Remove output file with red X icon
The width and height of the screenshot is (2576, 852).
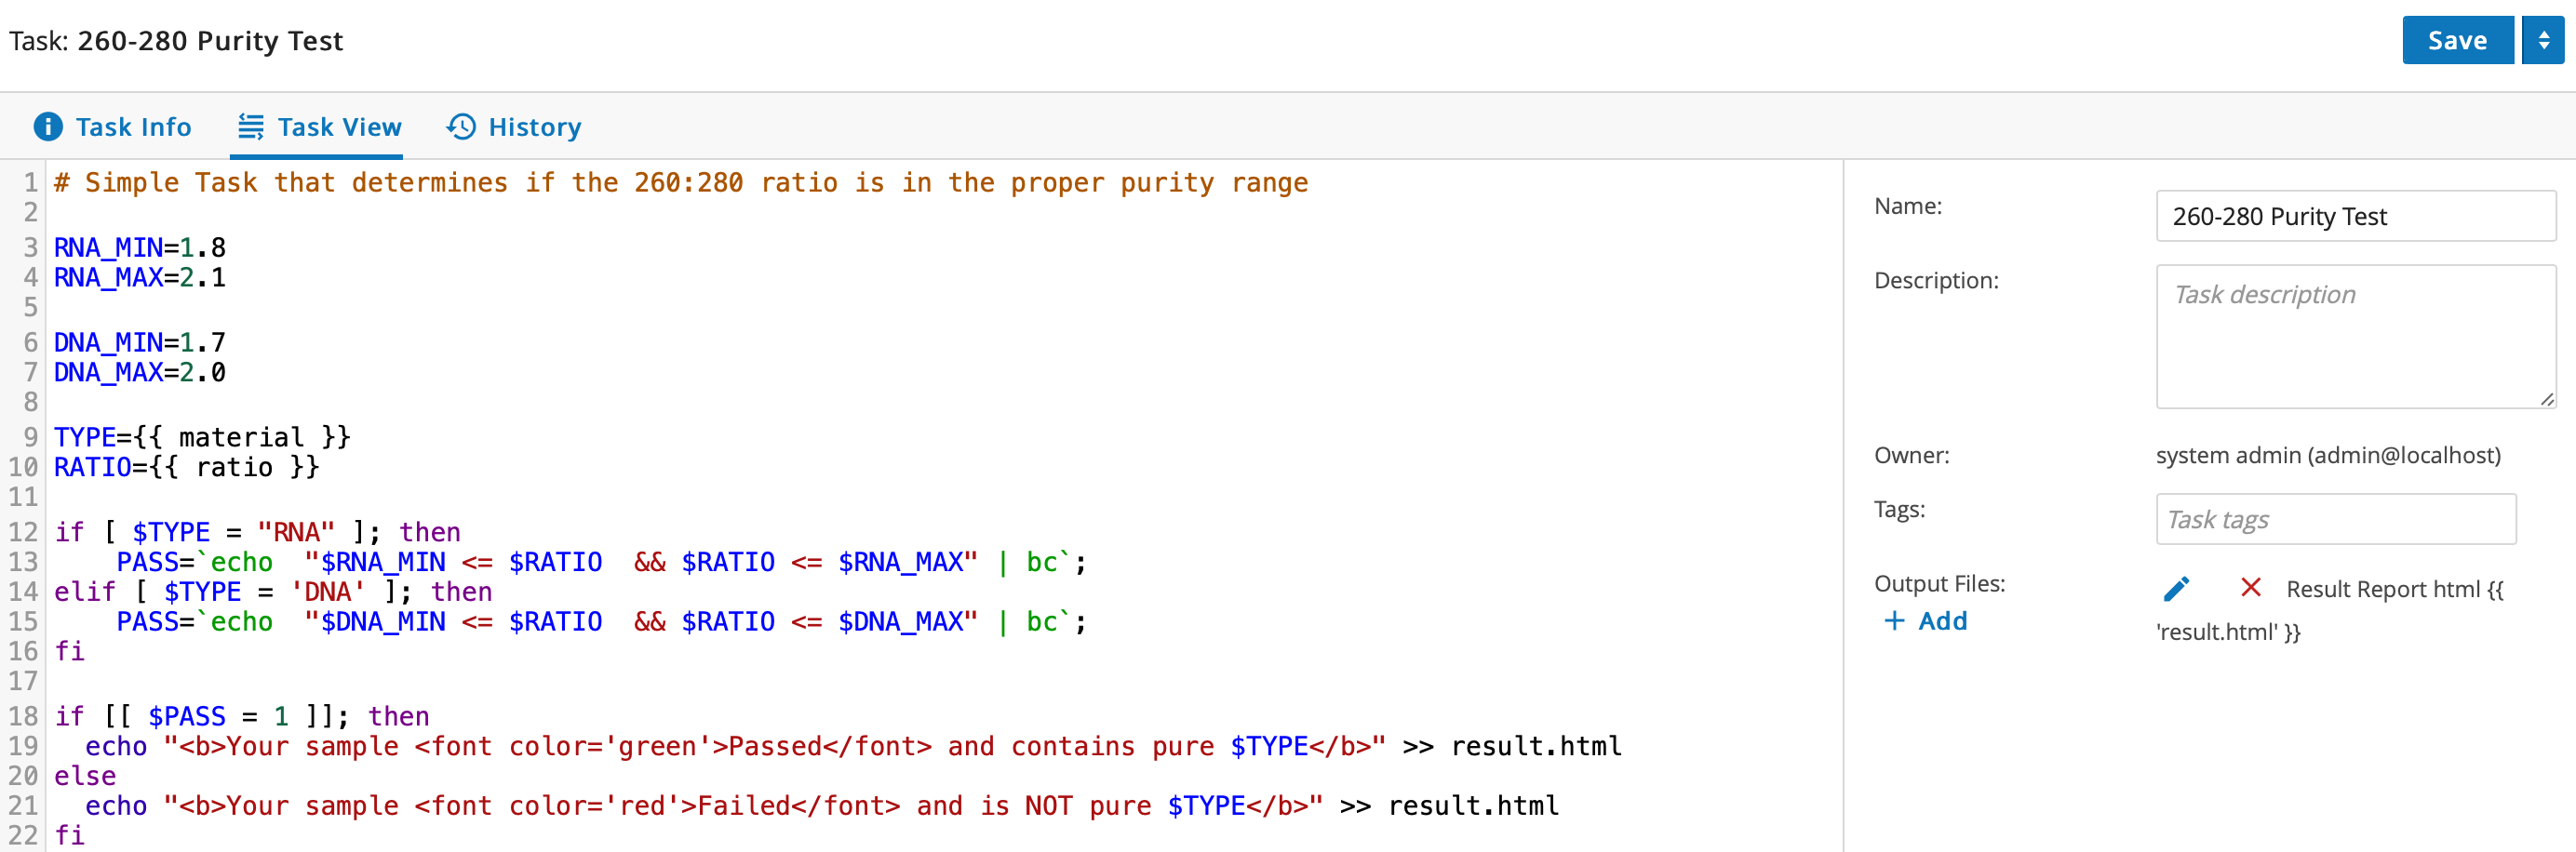2251,588
